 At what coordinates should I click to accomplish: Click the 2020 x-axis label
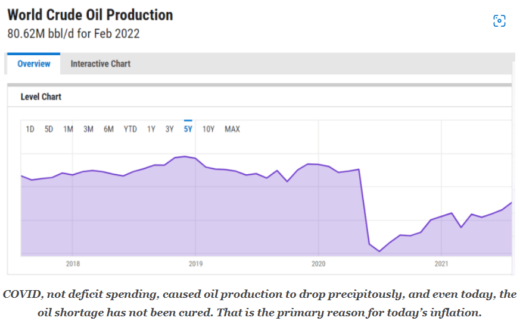click(x=318, y=263)
